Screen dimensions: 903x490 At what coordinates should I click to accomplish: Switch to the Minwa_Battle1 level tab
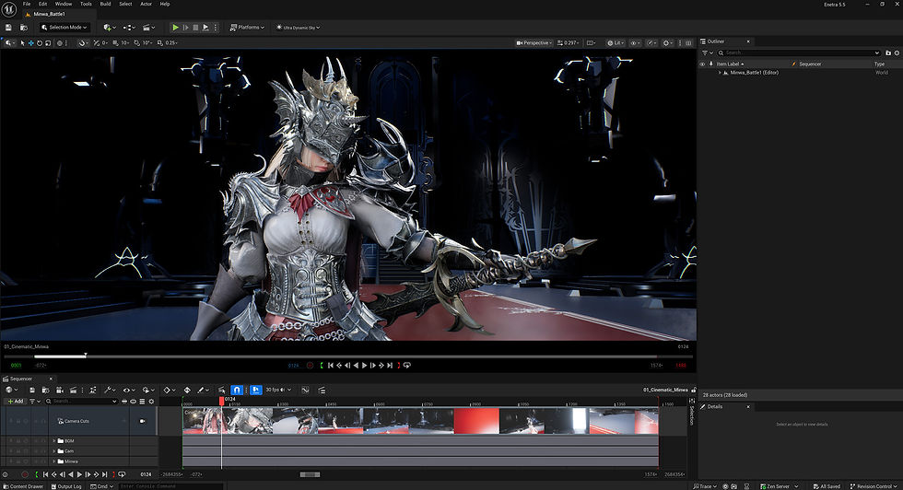(49, 14)
